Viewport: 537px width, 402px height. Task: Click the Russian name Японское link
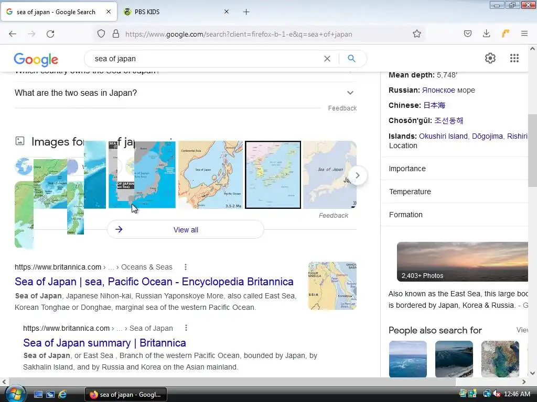[x=439, y=90]
